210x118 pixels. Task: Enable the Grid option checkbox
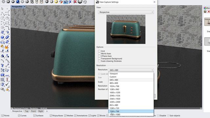[99, 51]
